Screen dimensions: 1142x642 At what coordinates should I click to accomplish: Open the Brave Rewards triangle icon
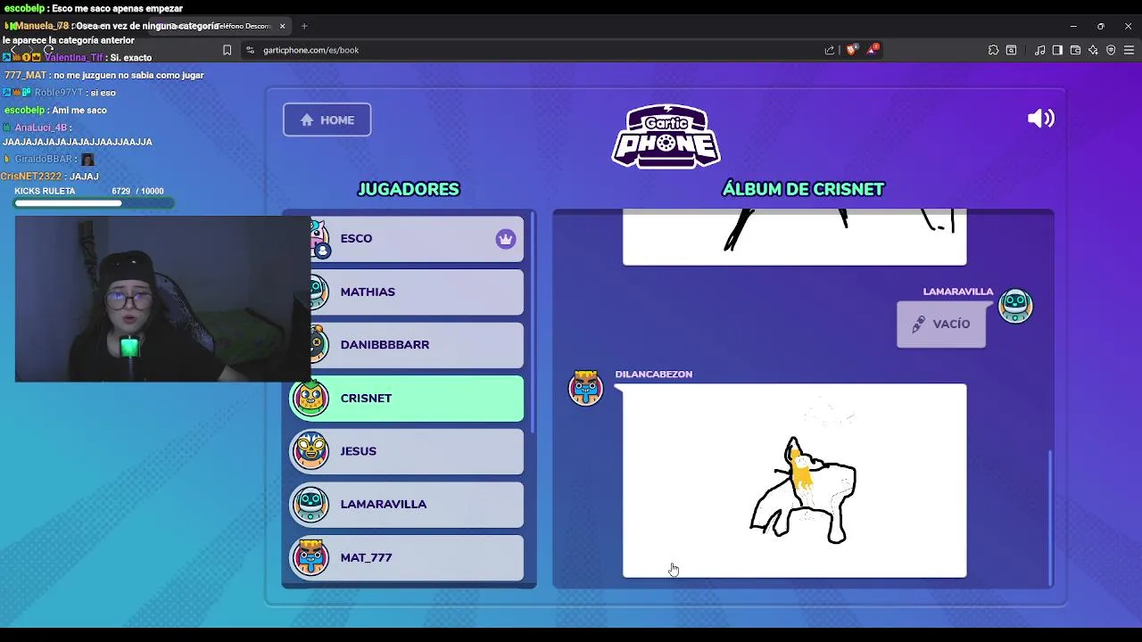coord(873,50)
